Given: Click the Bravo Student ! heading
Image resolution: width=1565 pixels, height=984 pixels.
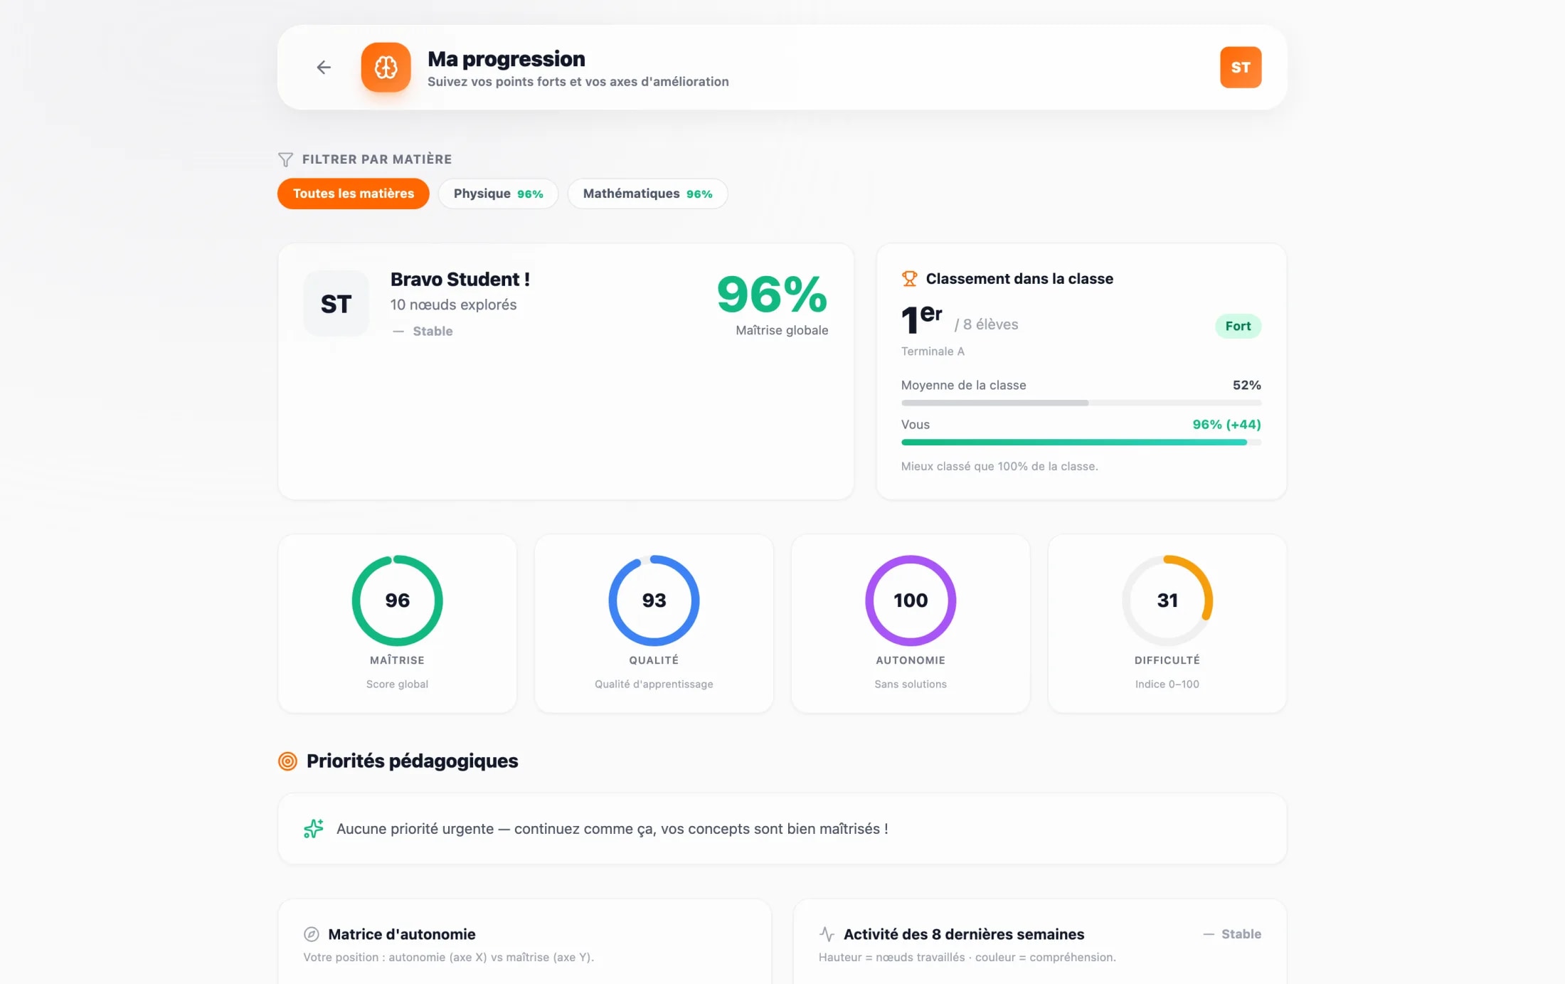Looking at the screenshot, I should pyautogui.click(x=460, y=279).
